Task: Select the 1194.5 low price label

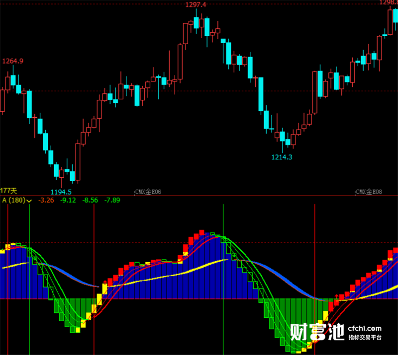Action: click(61, 192)
